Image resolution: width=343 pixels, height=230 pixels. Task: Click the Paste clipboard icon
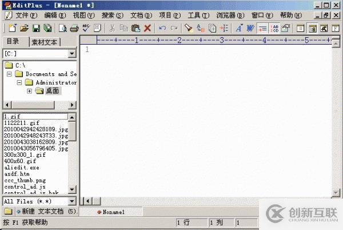[136, 28]
